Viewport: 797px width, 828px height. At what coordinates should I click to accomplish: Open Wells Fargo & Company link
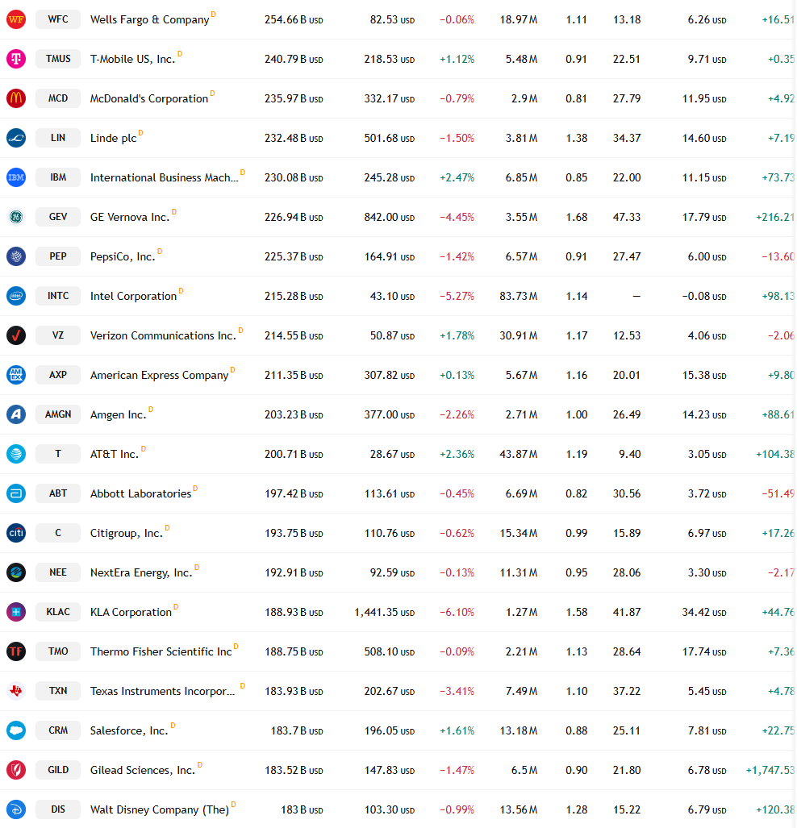coord(149,19)
